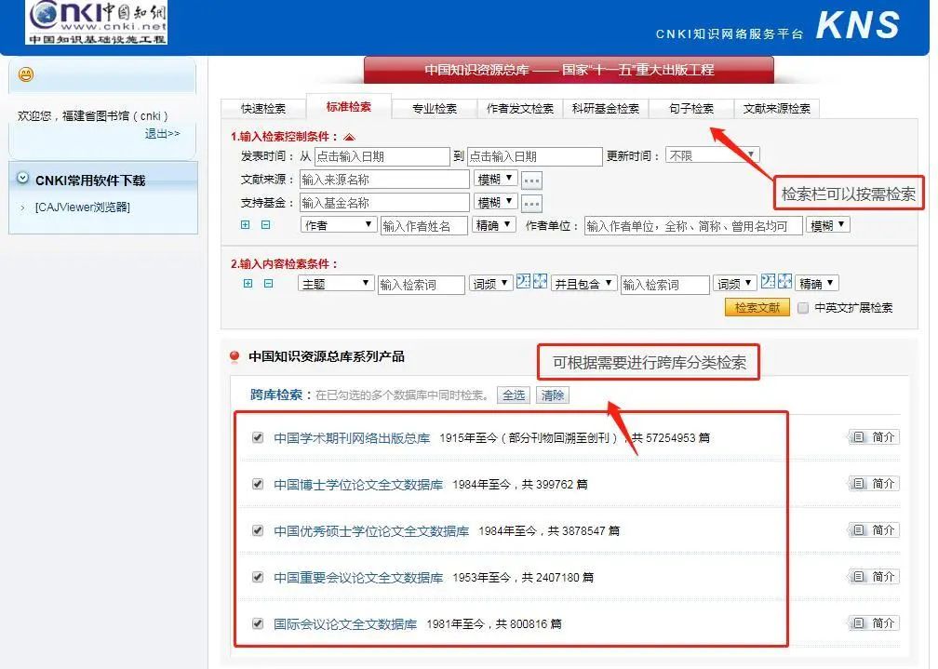
Task: Open the [CAJViewer浏览器] download link
Action: point(83,207)
